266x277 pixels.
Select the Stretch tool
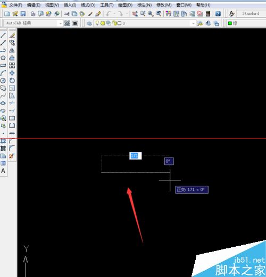tap(12, 96)
